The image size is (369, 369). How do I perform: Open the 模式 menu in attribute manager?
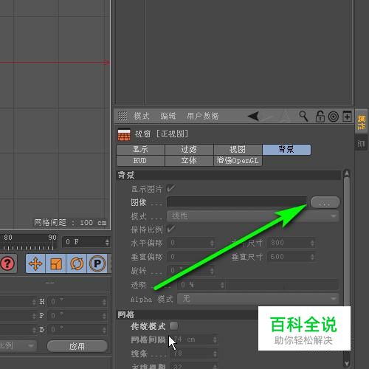[x=142, y=116]
